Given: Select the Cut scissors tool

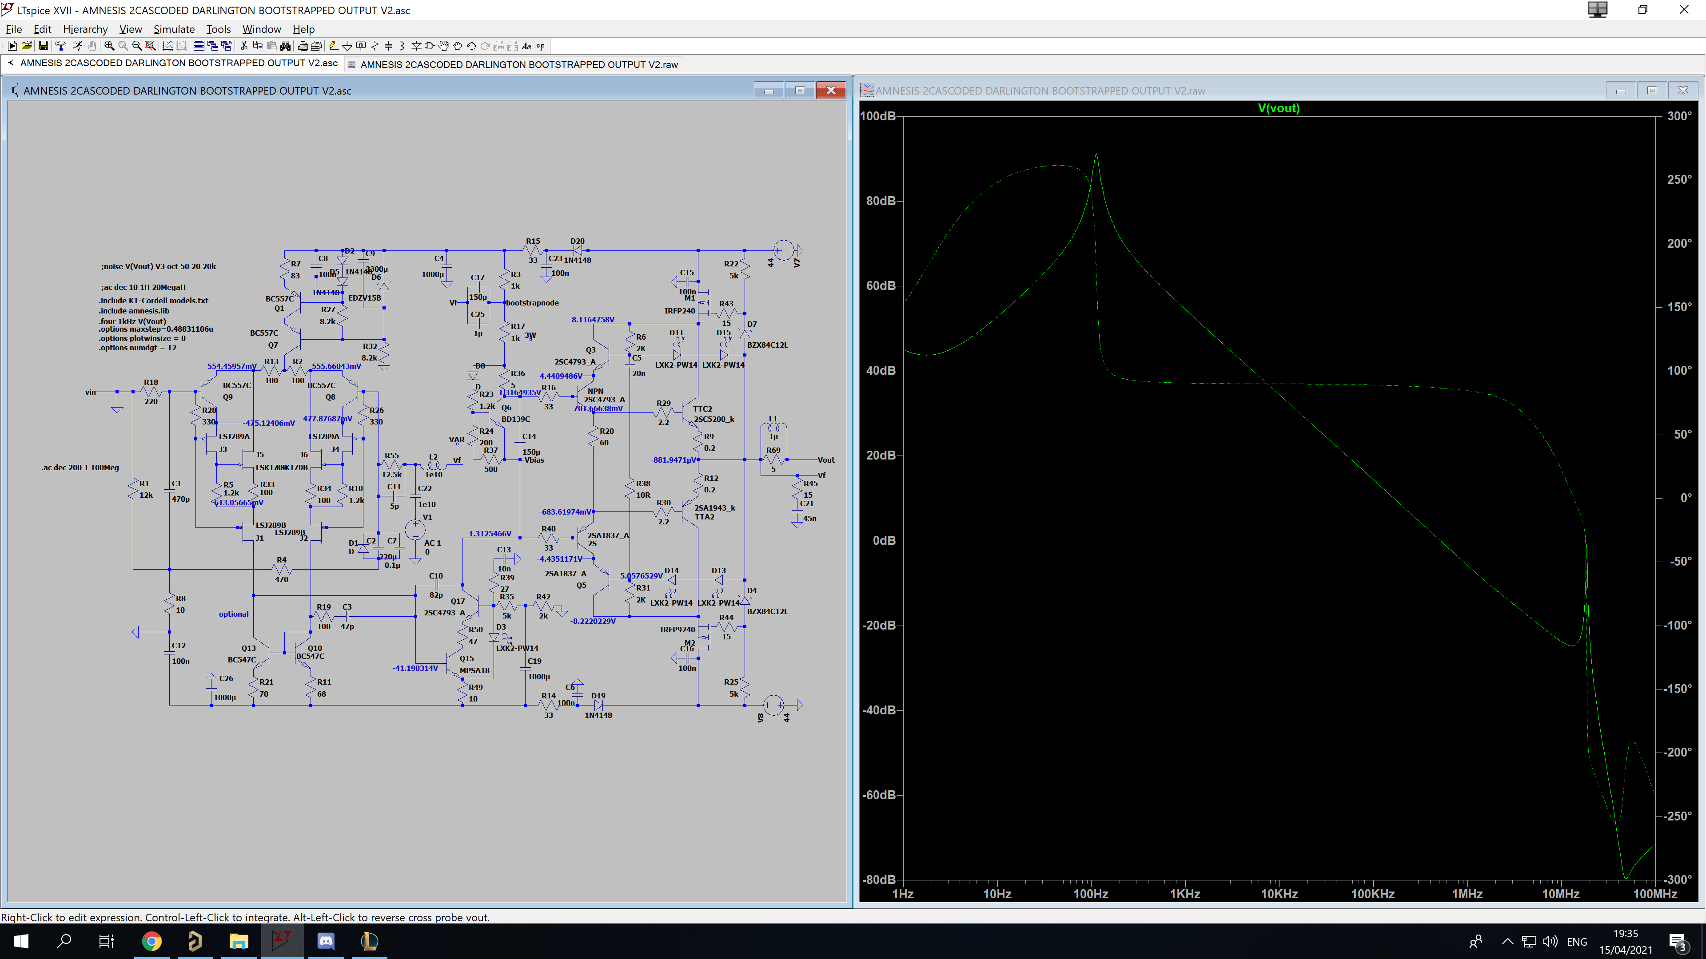Looking at the screenshot, I should [x=244, y=46].
